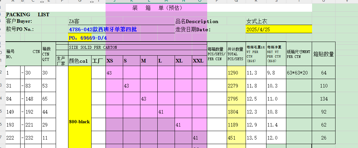The width and height of the screenshot is (358, 148).
Task: Click the 走货日期Date label cell
Action: pos(193,30)
